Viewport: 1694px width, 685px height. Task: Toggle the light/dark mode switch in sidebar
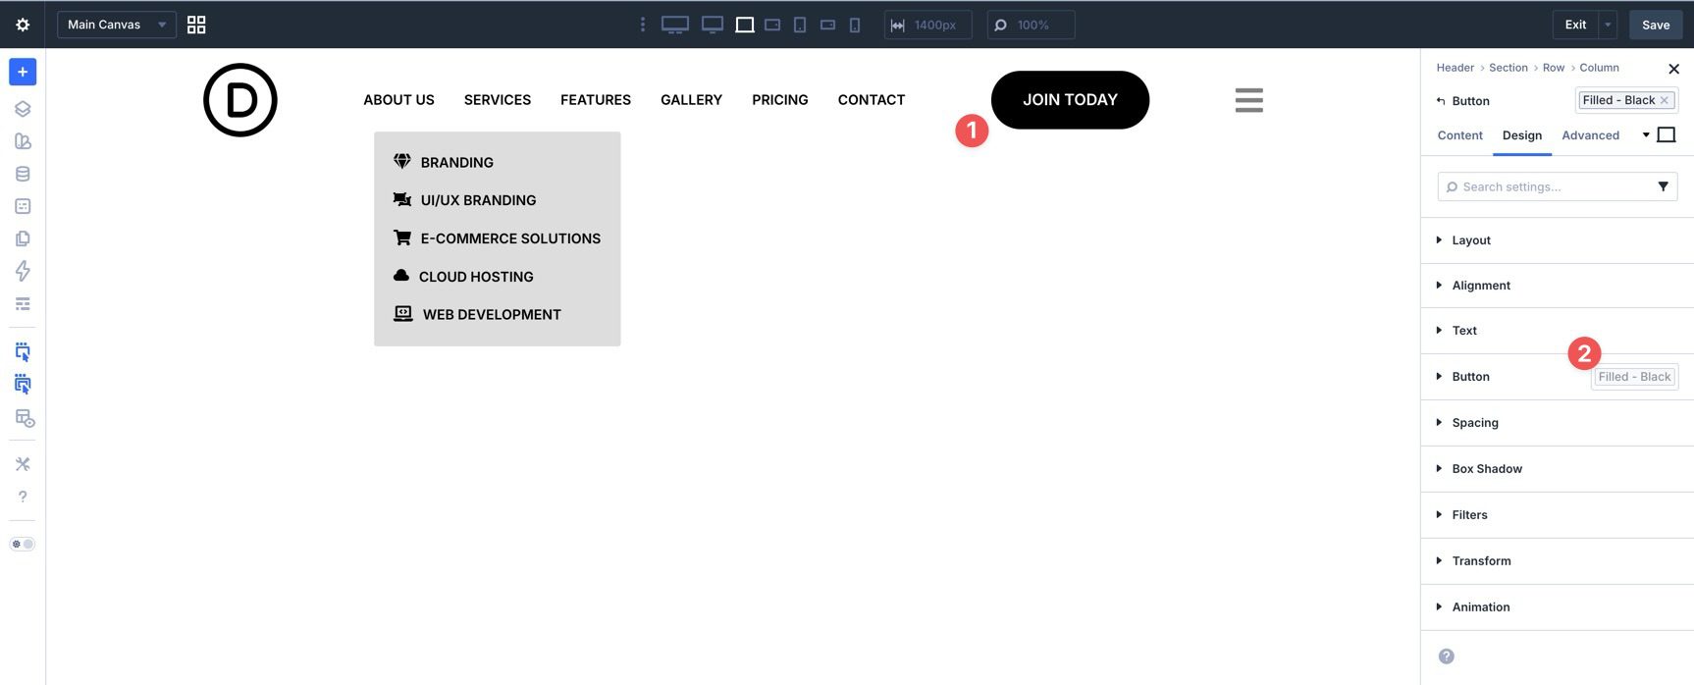(23, 544)
